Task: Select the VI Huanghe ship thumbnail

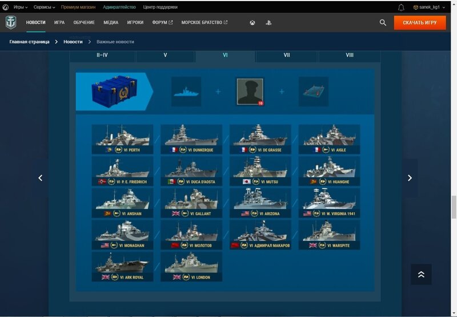Action: [x=330, y=171]
